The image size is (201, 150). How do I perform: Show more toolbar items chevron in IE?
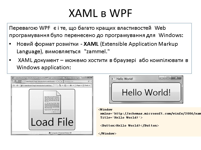click(91, 84)
